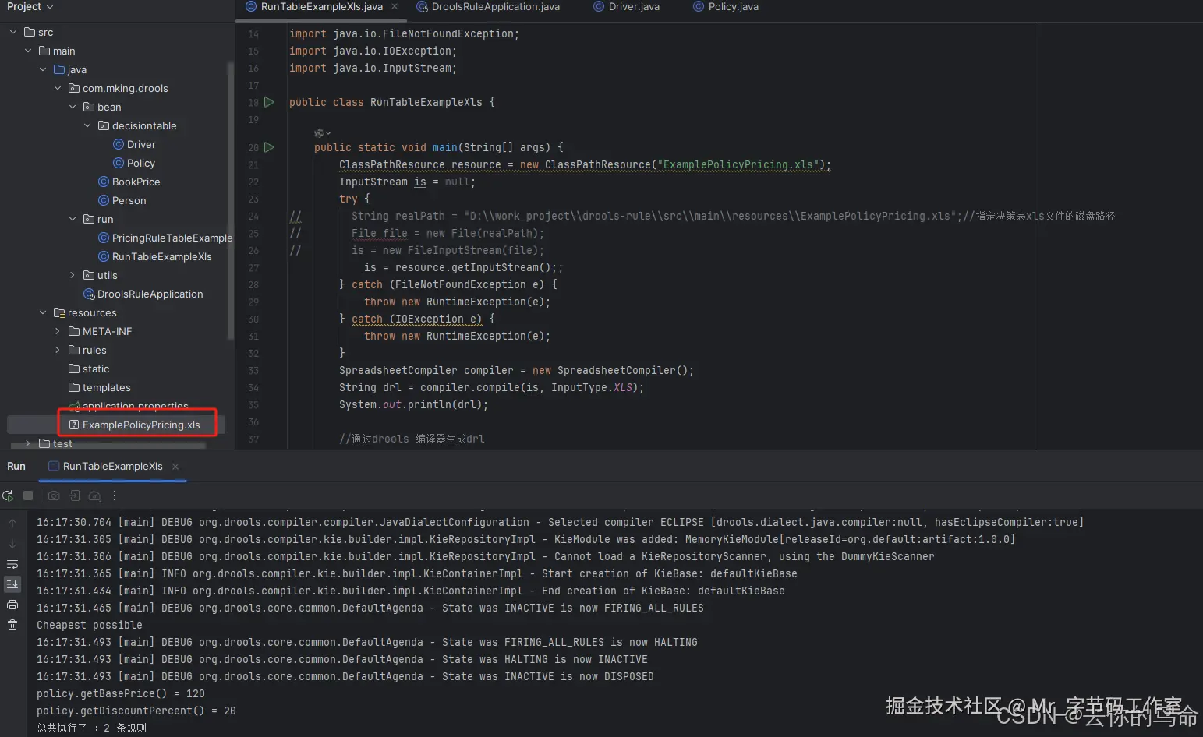Click the Run tool window label
The width and height of the screenshot is (1203, 737).
pyautogui.click(x=16, y=466)
